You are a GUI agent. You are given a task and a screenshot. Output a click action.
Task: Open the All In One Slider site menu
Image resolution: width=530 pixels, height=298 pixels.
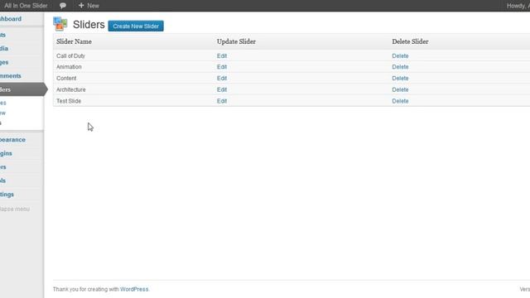[x=26, y=6]
